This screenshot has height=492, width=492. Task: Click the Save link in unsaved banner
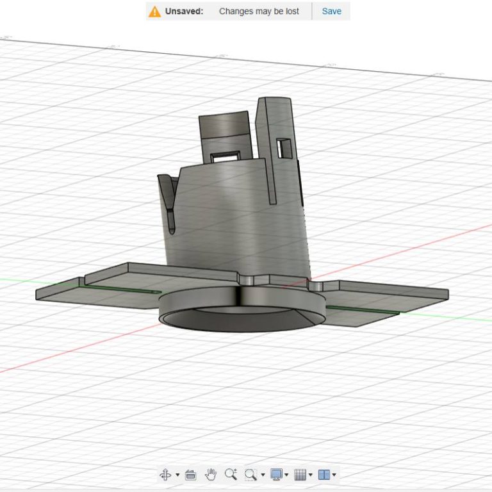(x=331, y=11)
